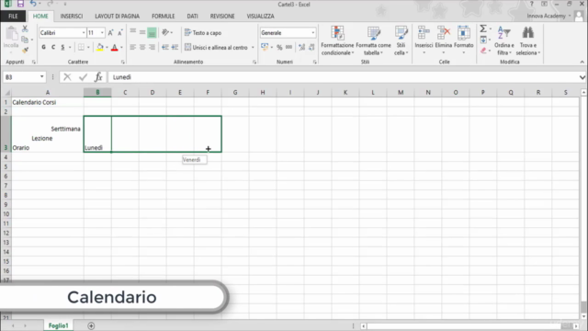Click the fx insert function icon

[x=98, y=77]
